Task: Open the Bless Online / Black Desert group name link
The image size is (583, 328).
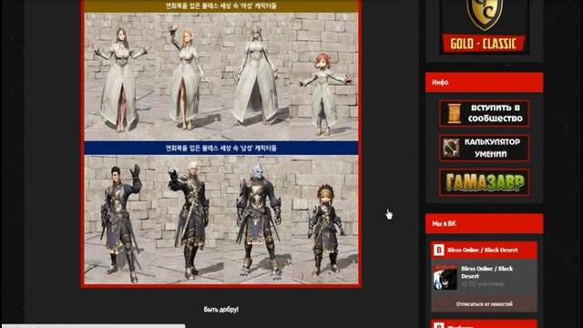Action: point(486,272)
